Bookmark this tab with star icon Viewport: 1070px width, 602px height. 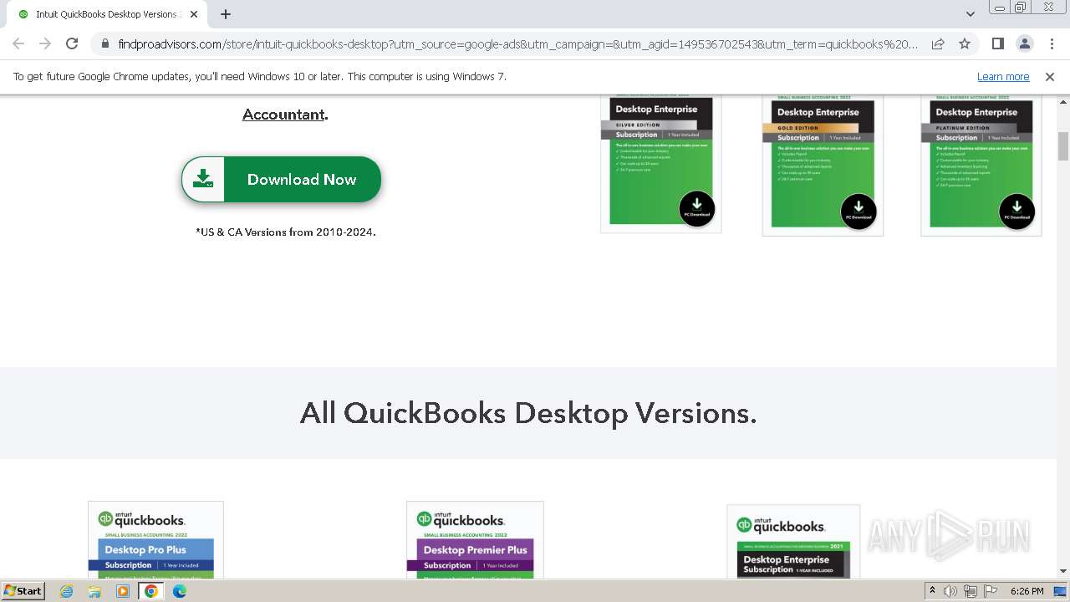click(x=965, y=43)
